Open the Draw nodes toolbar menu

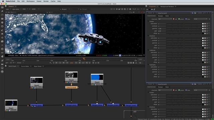tap(2, 11)
